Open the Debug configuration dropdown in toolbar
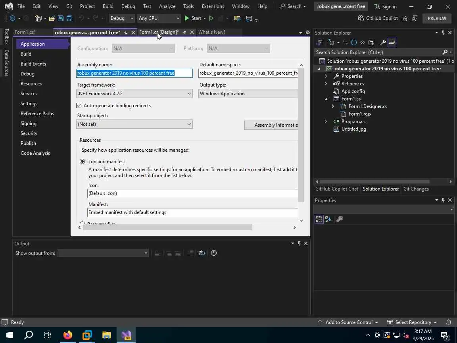457x343 pixels. 121,18
